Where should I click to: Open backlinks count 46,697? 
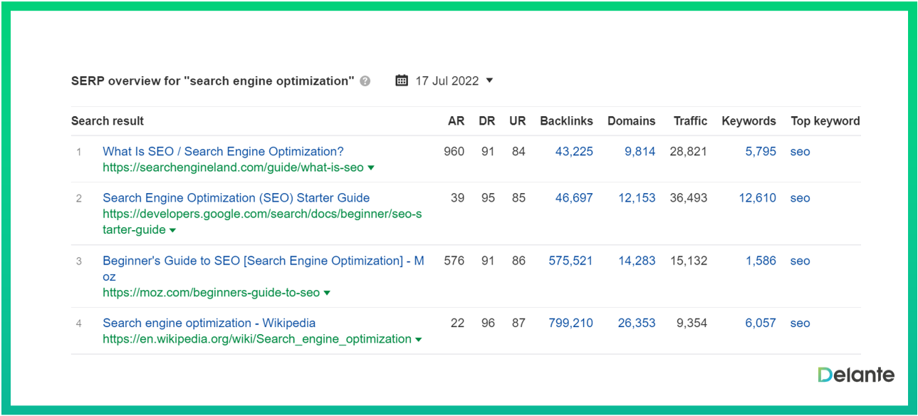click(x=574, y=198)
